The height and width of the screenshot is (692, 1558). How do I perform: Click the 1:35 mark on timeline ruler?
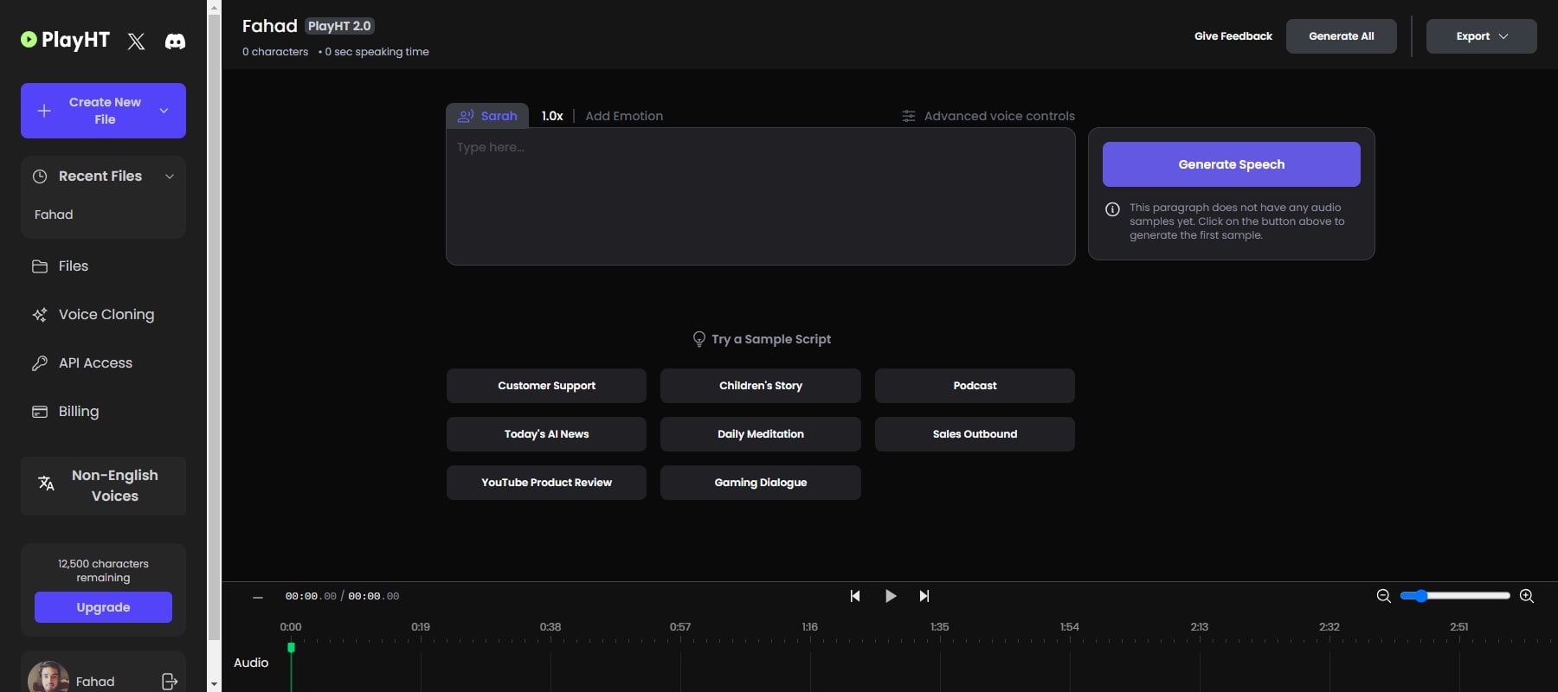tap(939, 627)
